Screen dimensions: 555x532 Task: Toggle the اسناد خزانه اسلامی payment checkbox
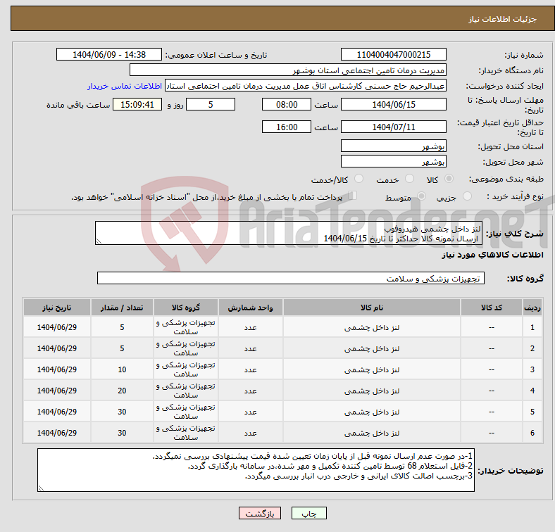tap(353, 195)
